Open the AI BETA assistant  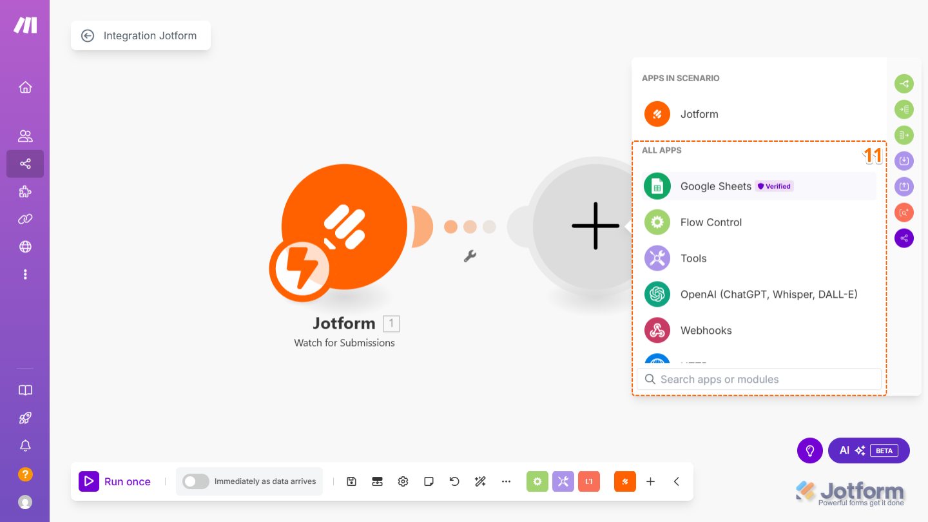click(x=869, y=450)
